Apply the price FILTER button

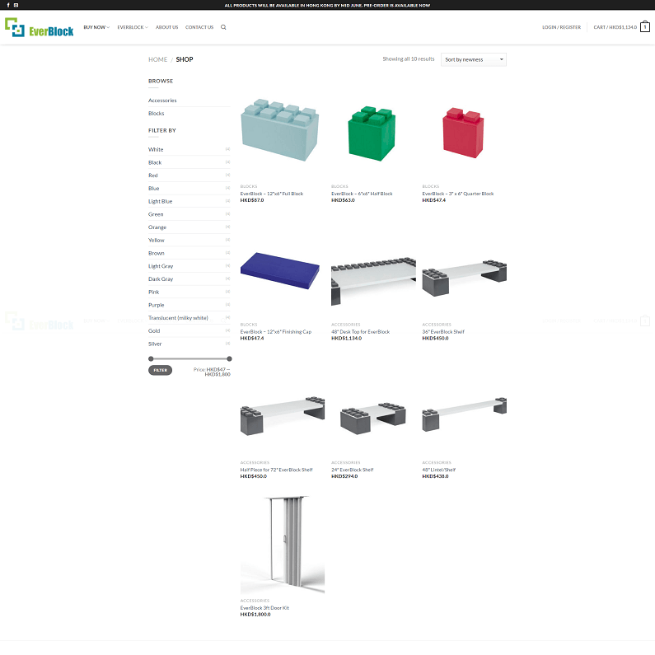point(160,370)
